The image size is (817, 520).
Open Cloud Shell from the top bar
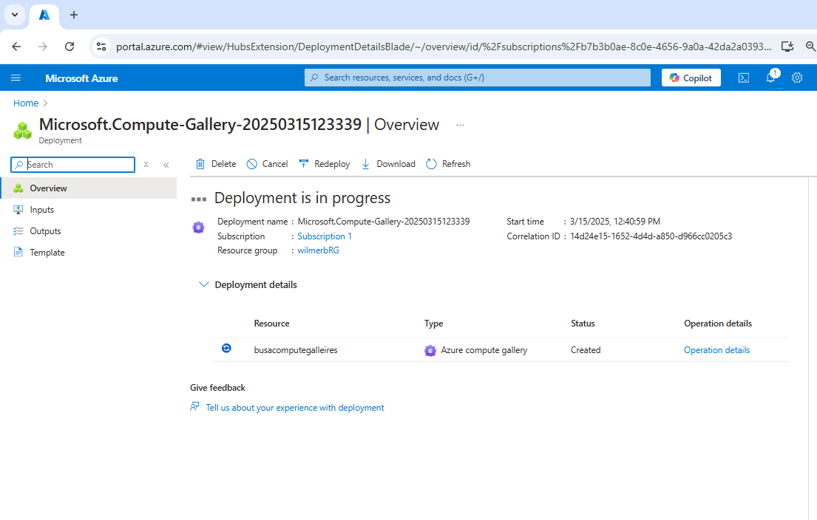(x=744, y=78)
